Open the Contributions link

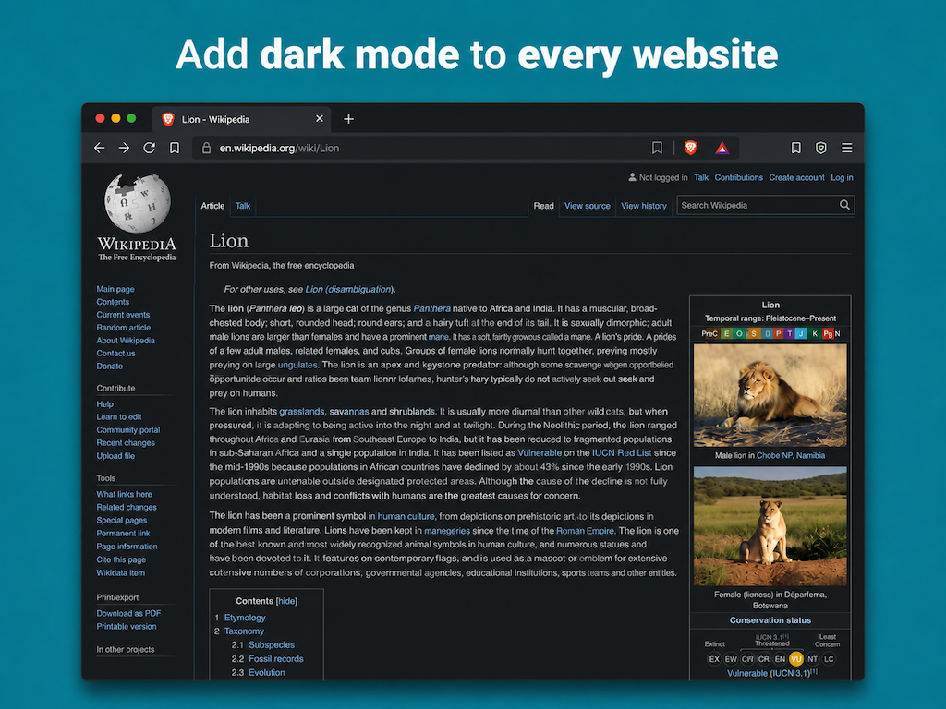pos(738,177)
